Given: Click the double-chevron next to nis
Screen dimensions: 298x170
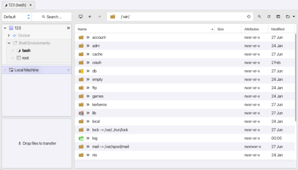Looking at the screenshot, I should pos(88,155).
